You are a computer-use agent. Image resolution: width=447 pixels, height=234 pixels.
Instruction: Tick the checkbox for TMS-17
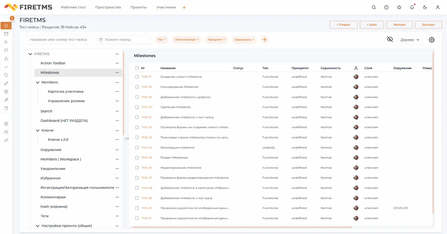coord(137,77)
